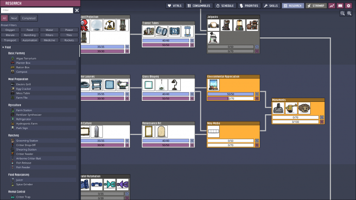The width and height of the screenshot is (356, 200).
Task: Click the painting canvas icon in Renaissance Art
Action: (148, 131)
